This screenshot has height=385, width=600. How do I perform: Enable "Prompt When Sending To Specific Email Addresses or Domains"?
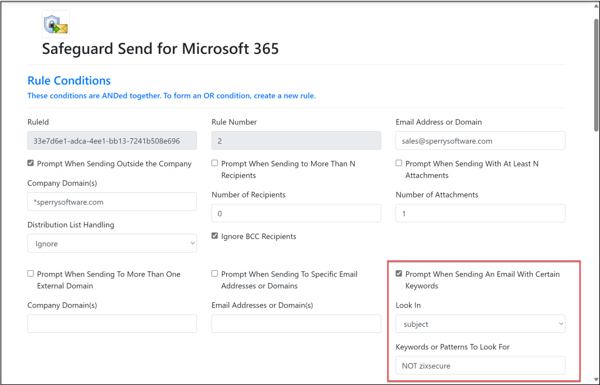214,273
